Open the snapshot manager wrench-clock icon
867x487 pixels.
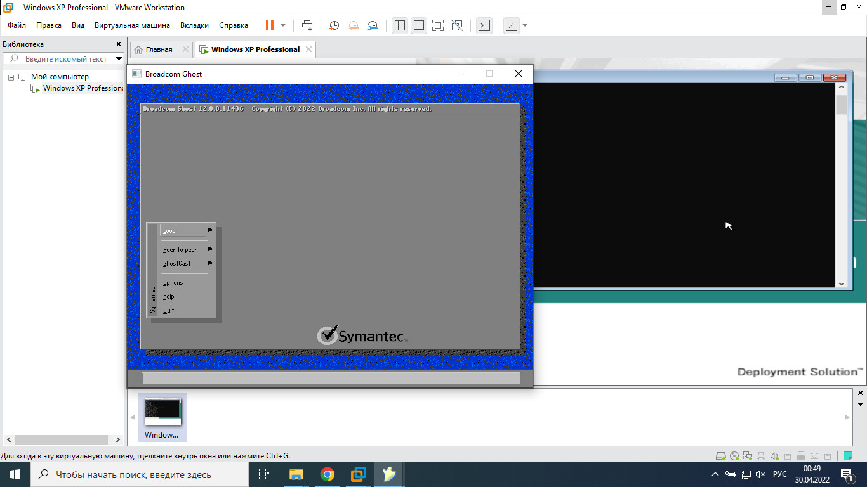(373, 25)
